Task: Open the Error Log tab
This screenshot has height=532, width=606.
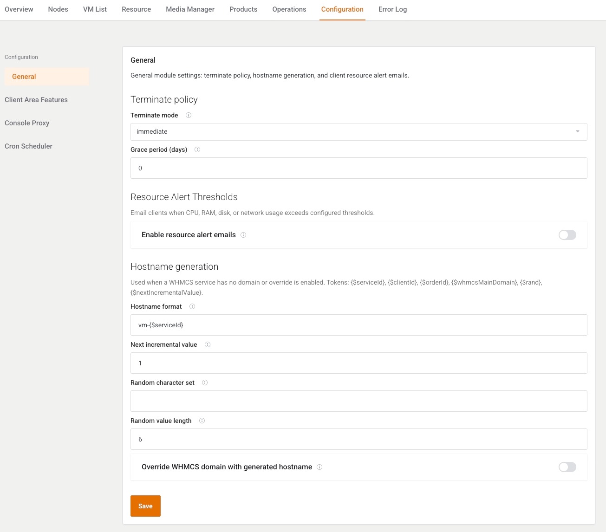Action: pyautogui.click(x=392, y=9)
